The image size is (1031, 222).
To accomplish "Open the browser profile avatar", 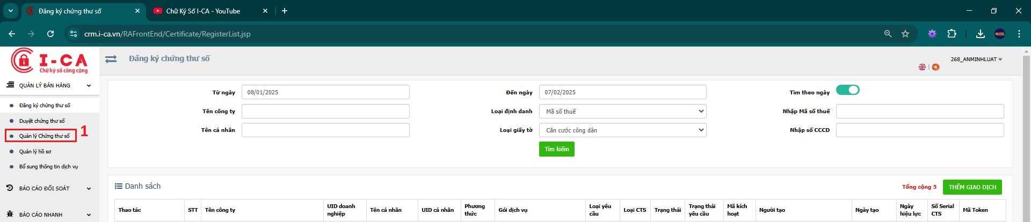I will pos(1000,34).
